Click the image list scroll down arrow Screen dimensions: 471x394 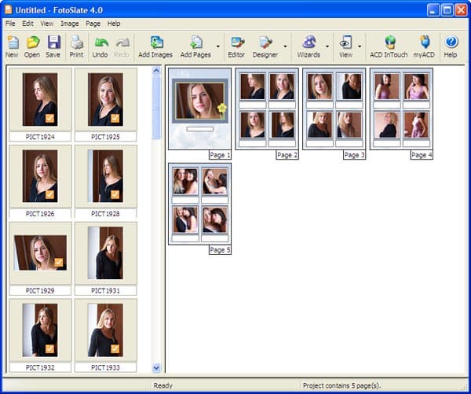[x=156, y=367]
